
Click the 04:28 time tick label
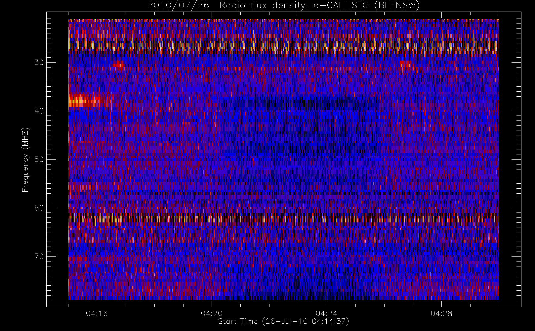(441, 313)
